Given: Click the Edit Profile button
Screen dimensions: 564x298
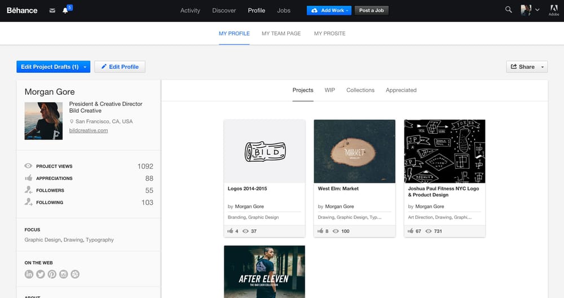Looking at the screenshot, I should point(120,67).
